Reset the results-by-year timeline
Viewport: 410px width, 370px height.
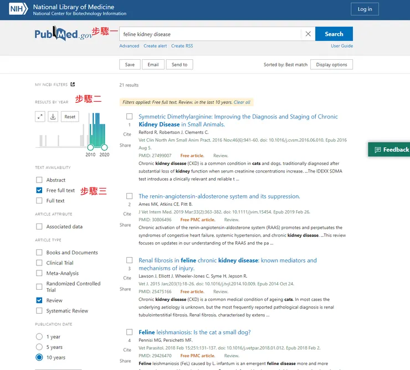[70, 117]
